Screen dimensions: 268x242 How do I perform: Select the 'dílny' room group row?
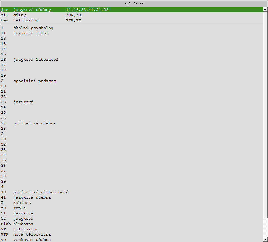[19, 15]
